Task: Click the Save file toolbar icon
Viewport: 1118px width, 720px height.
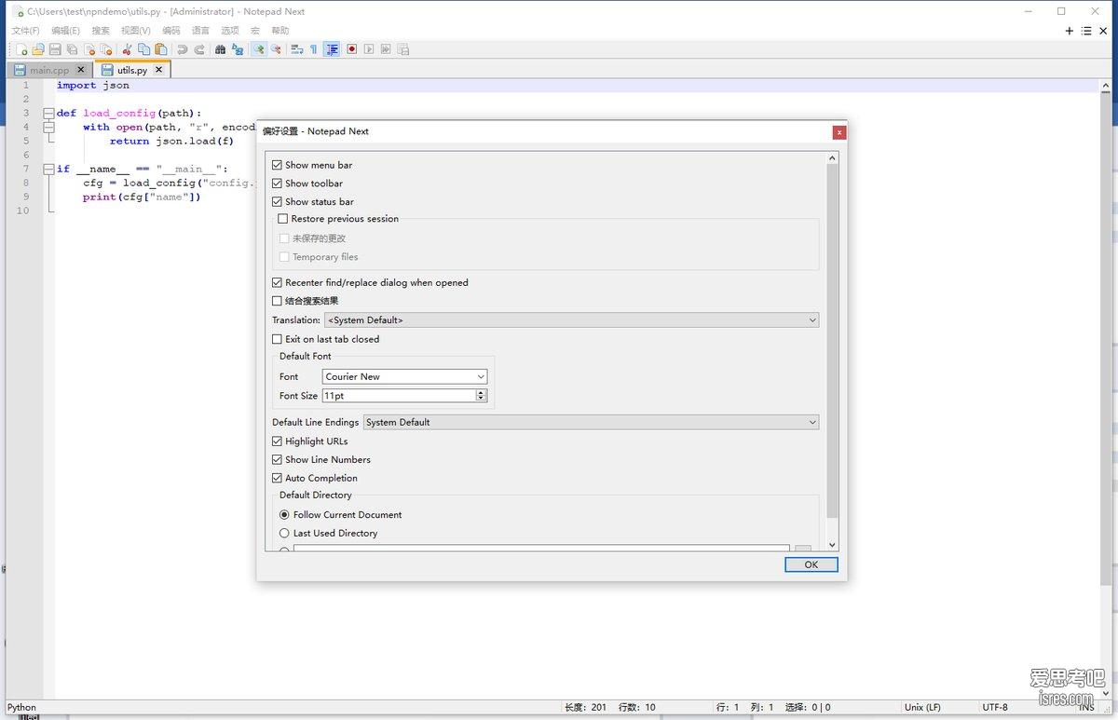Action: pos(55,49)
